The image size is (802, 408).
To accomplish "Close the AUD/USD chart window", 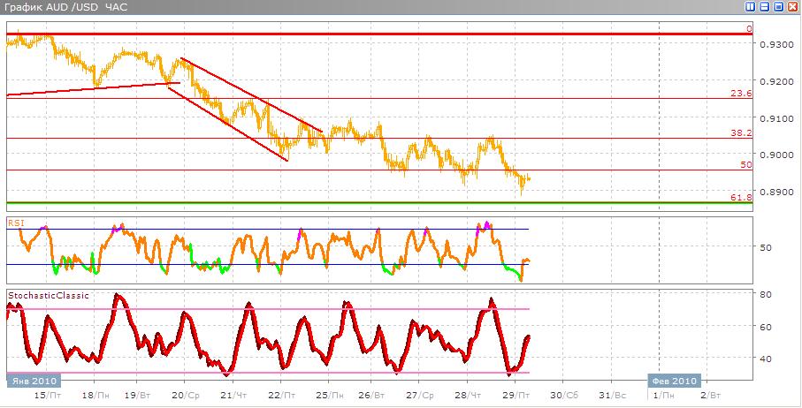I will point(793,7).
